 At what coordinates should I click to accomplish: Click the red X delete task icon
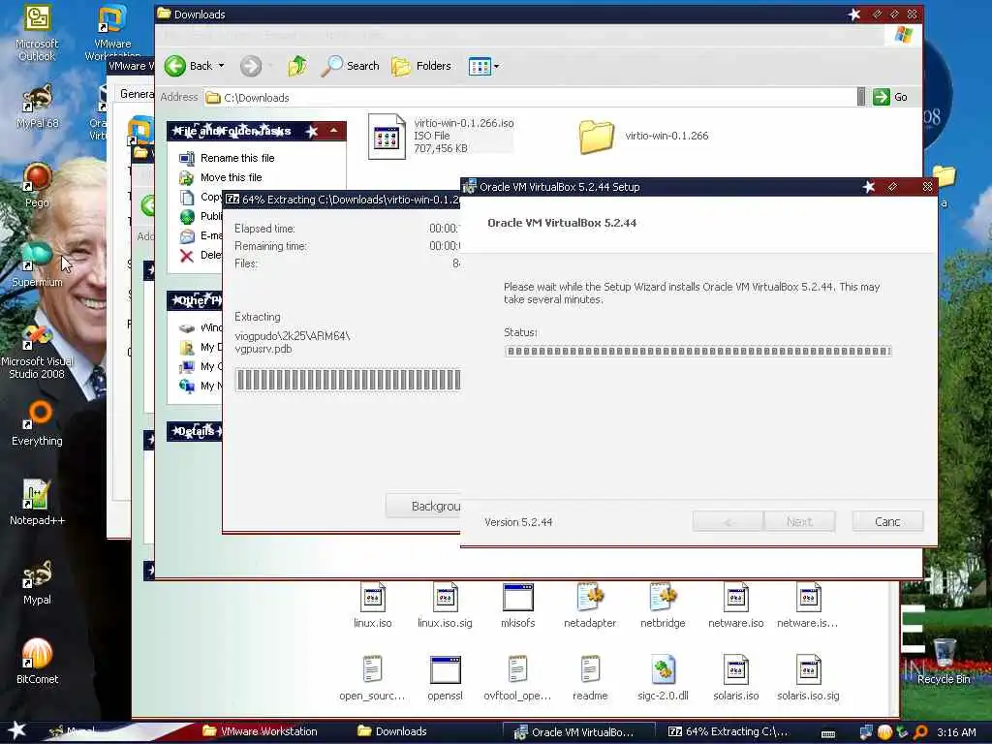pos(187,256)
